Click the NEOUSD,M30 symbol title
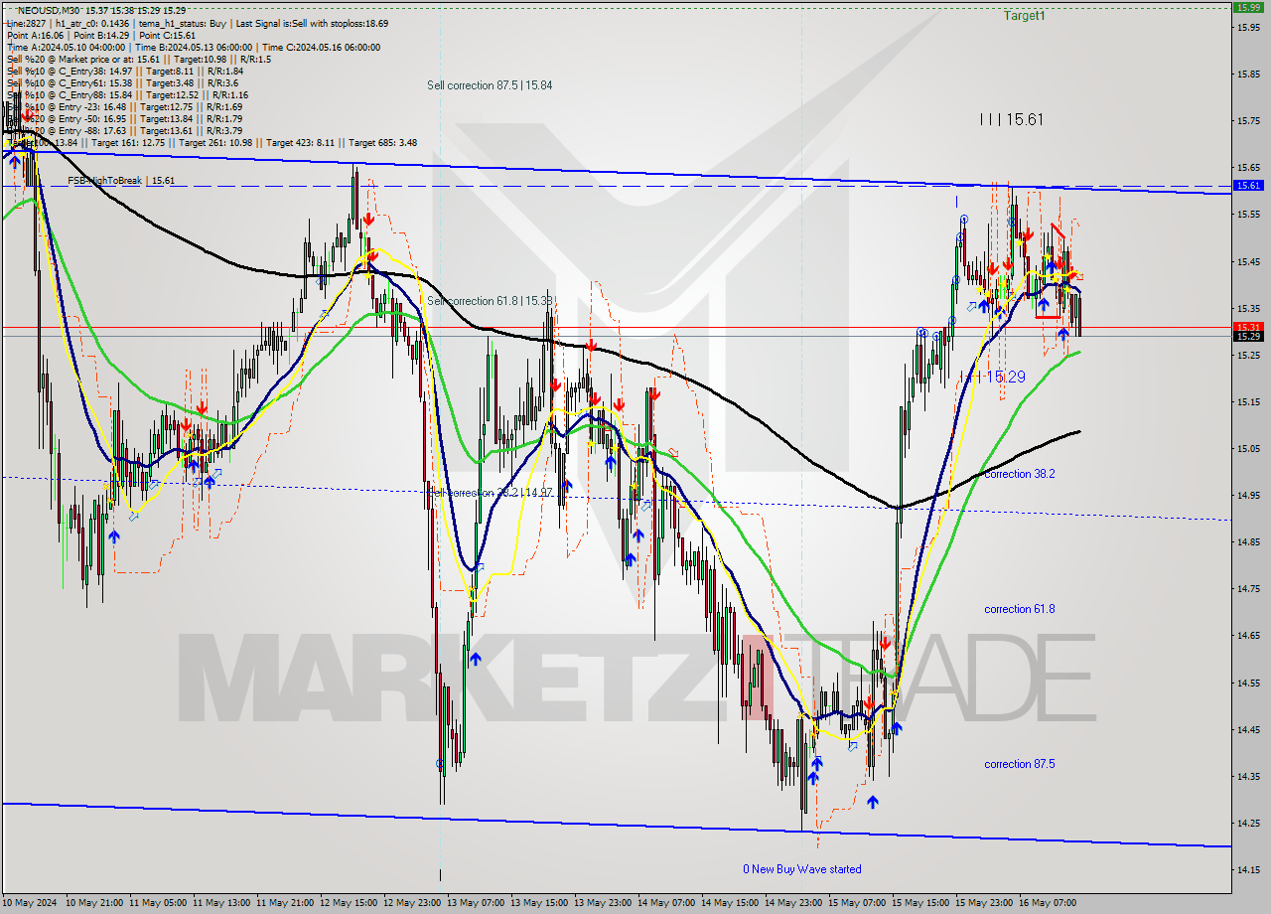Screen dimensions: 1271x914 49,10
